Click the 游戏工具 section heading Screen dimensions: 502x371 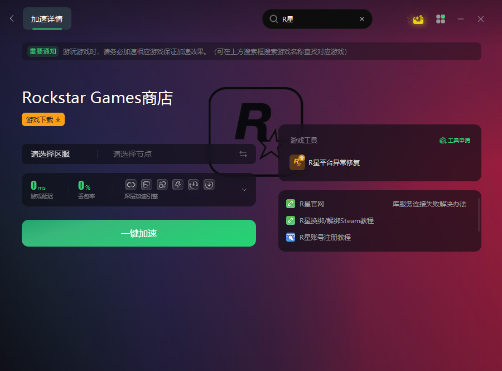point(304,140)
